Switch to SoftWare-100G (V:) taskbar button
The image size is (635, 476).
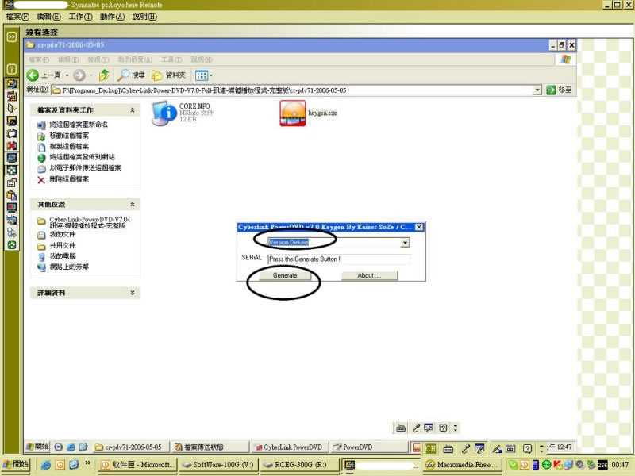click(217, 465)
